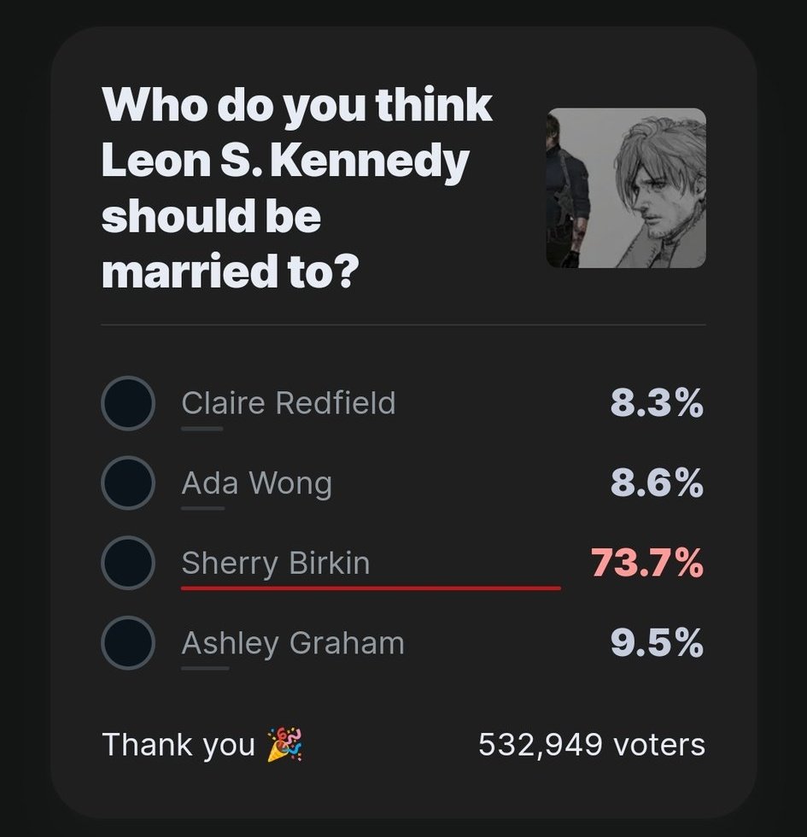Click the 73.7% result percentage
The height and width of the screenshot is (837, 807).
pos(647,563)
